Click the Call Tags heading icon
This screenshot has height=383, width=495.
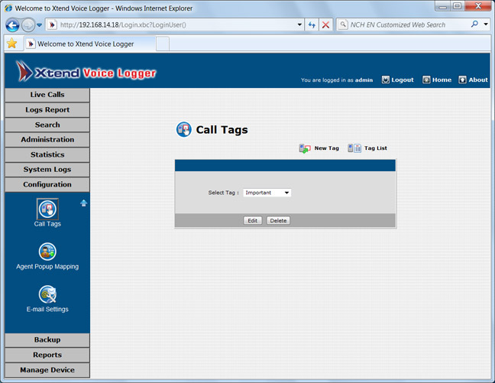184,129
